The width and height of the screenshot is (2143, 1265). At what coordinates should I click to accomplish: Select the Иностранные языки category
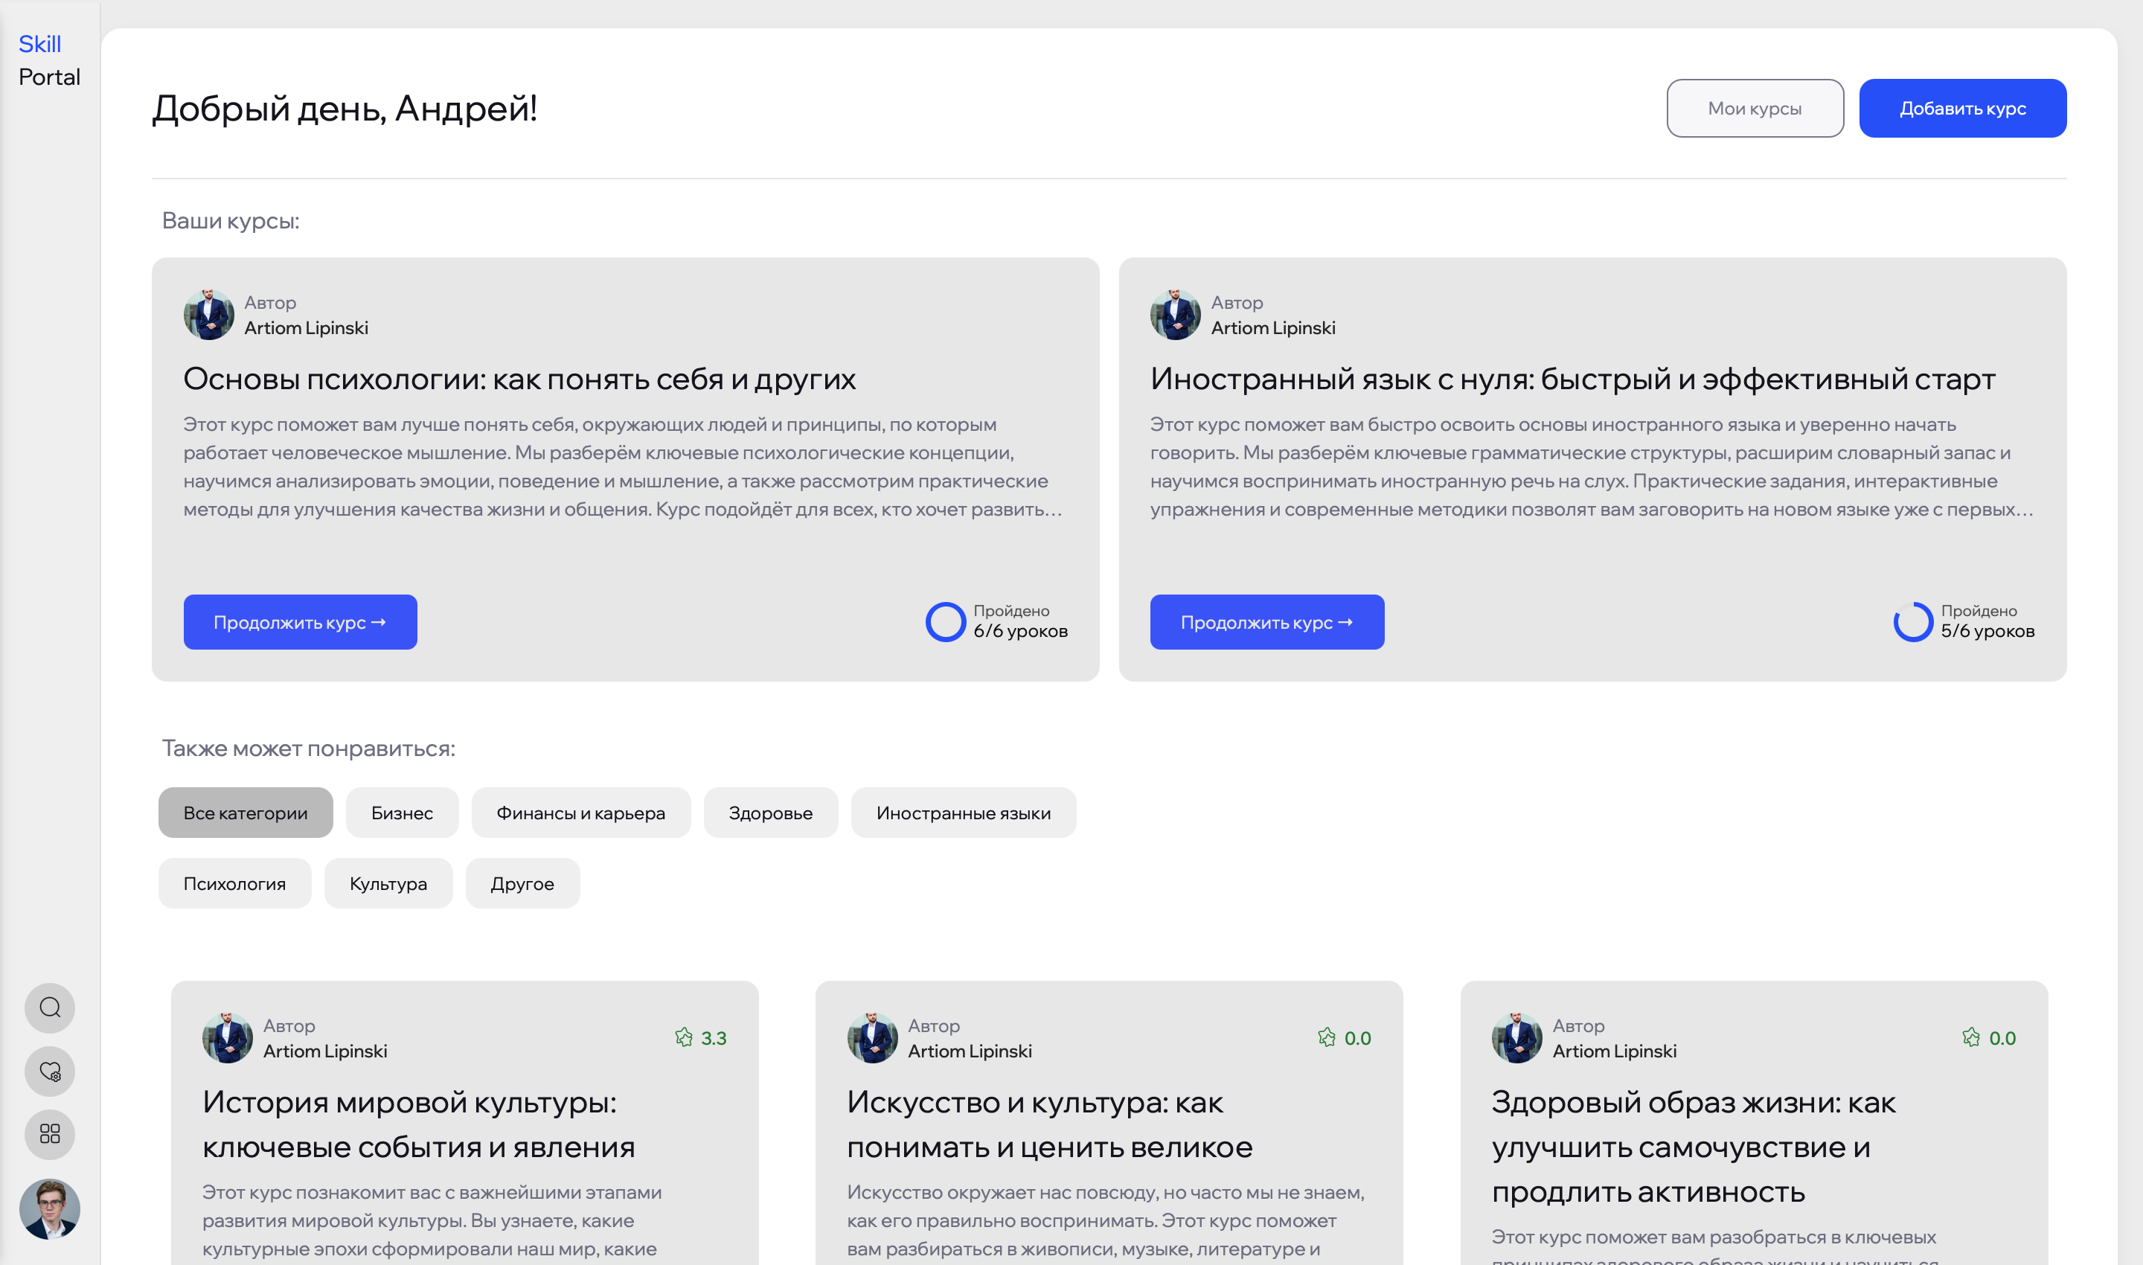(x=964, y=813)
